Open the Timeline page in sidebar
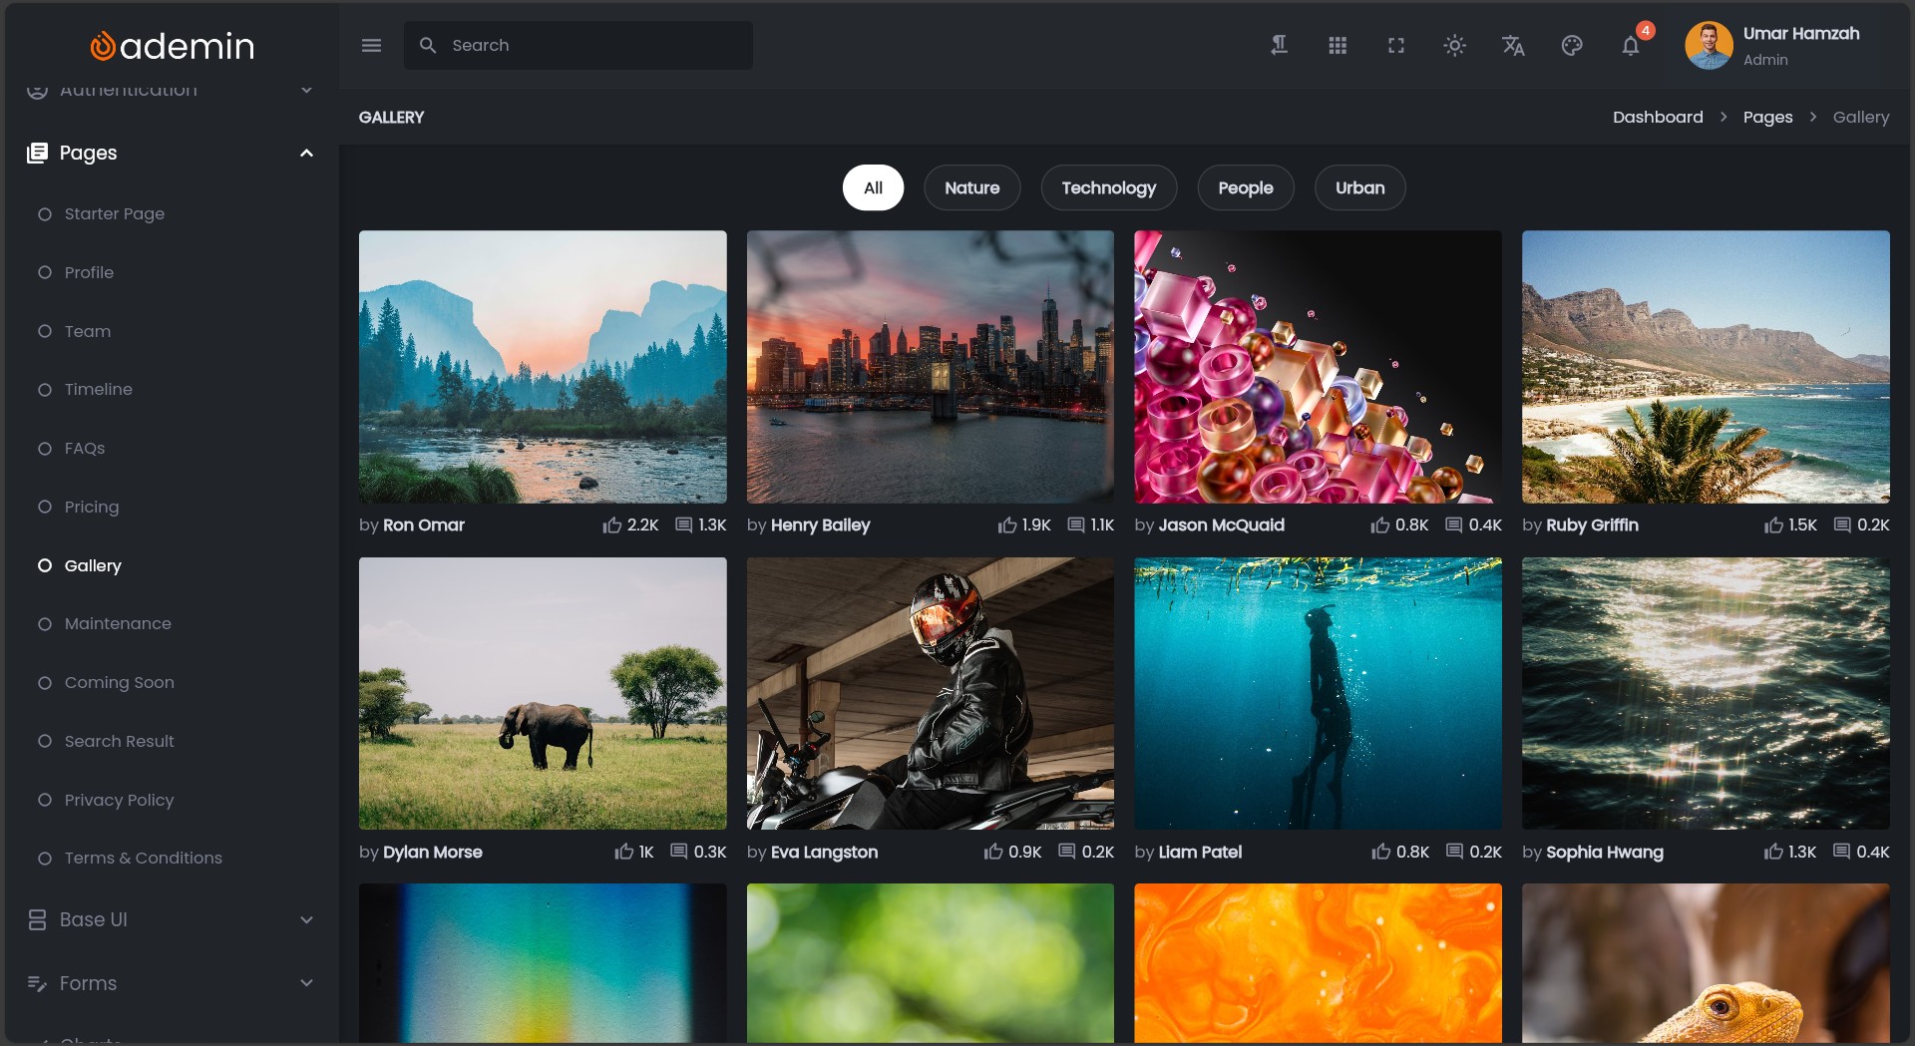The height and width of the screenshot is (1046, 1915). 98,390
